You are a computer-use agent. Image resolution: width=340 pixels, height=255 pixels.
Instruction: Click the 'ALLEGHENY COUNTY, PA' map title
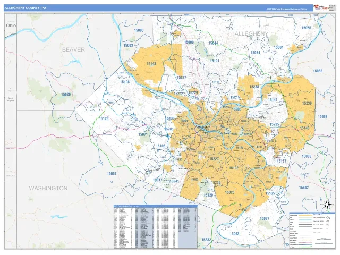(x=25, y=8)
